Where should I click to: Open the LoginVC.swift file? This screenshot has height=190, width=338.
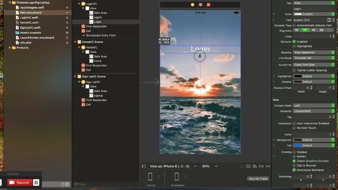coord(29,17)
